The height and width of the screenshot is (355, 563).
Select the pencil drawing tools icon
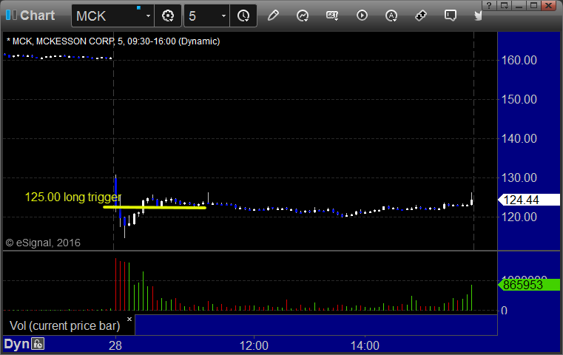(x=273, y=16)
